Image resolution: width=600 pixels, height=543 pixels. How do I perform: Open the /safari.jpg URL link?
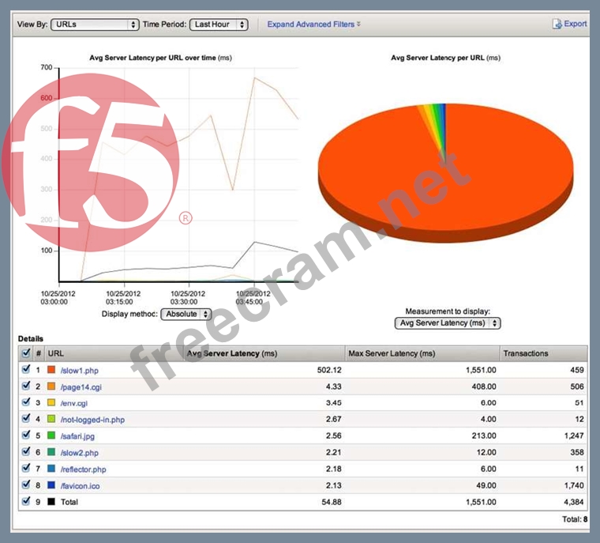(x=77, y=436)
